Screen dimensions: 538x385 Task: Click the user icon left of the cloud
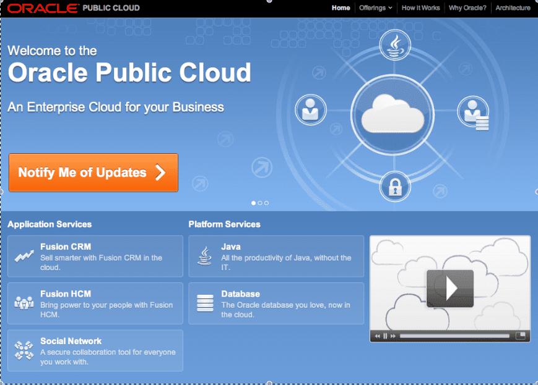coord(311,110)
